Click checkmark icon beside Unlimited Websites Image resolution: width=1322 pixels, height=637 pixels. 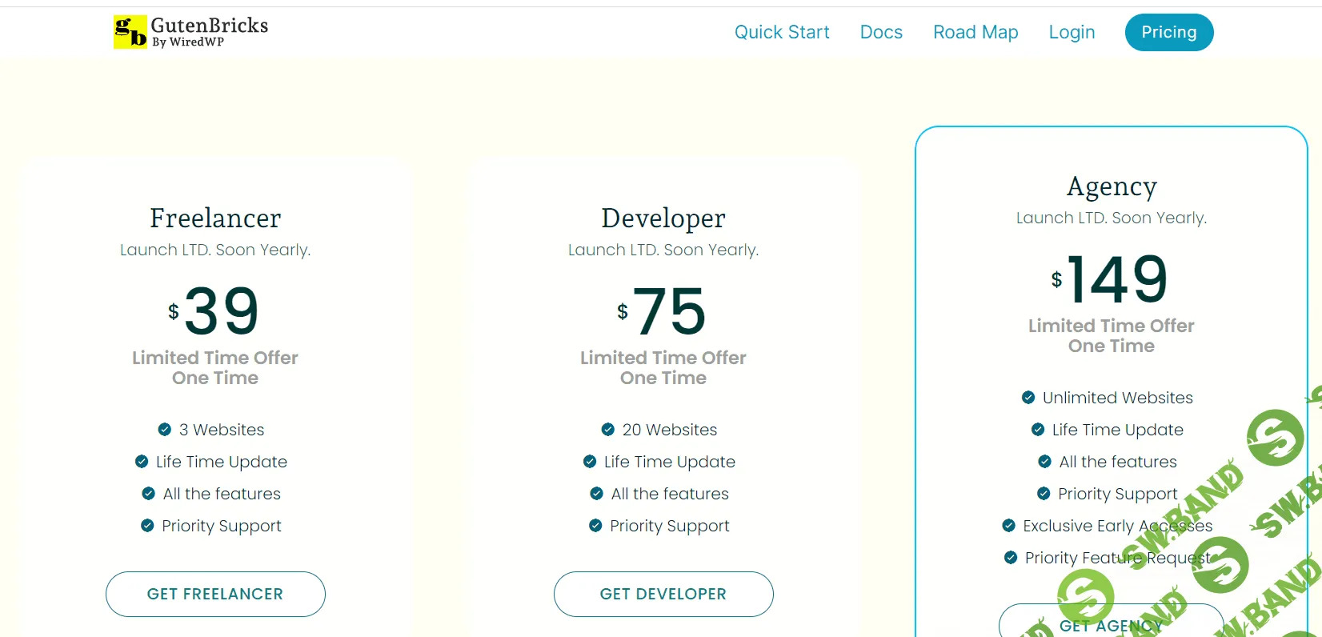coord(1028,398)
